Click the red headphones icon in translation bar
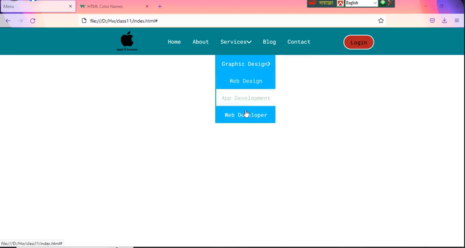This screenshot has width=465, height=248. tap(312, 3)
